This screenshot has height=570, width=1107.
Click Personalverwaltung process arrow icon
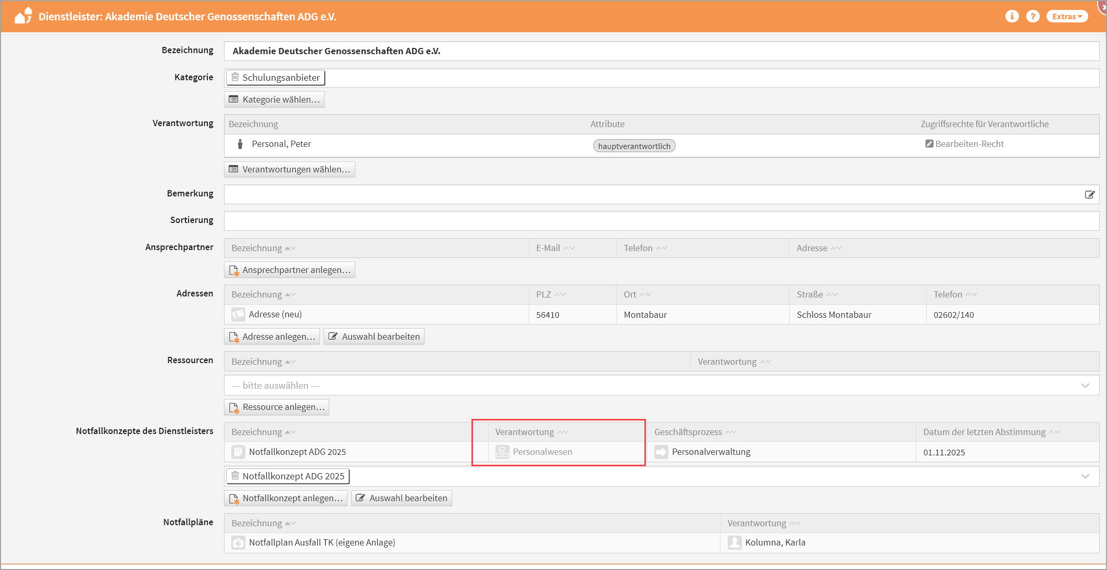661,452
